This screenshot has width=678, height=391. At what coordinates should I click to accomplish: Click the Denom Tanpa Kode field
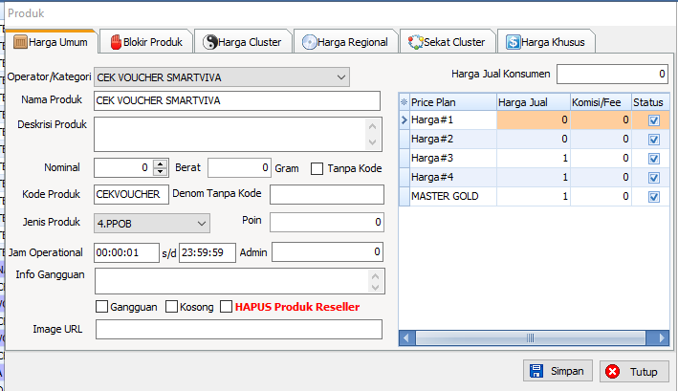327,194
